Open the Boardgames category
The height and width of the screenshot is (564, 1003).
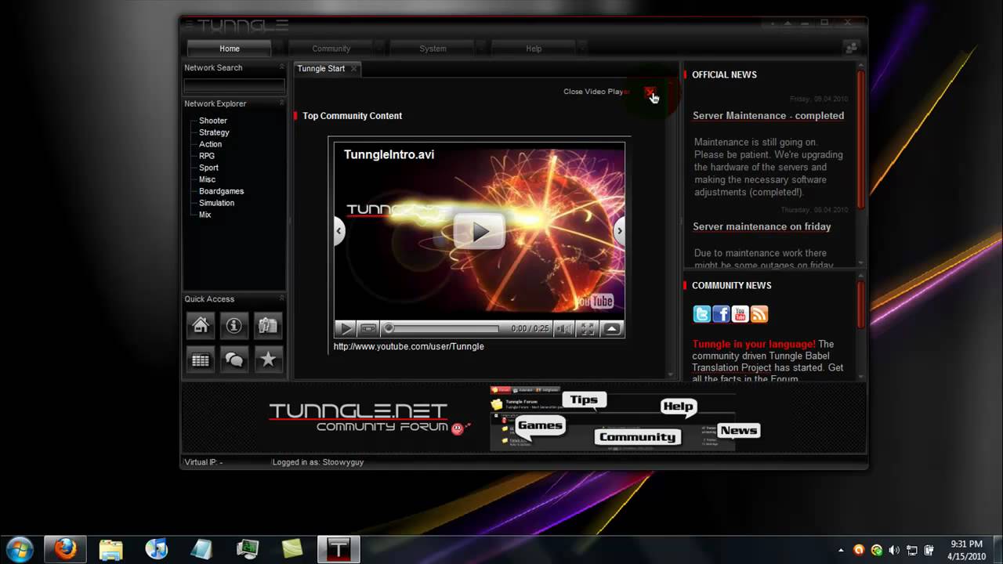coord(221,191)
